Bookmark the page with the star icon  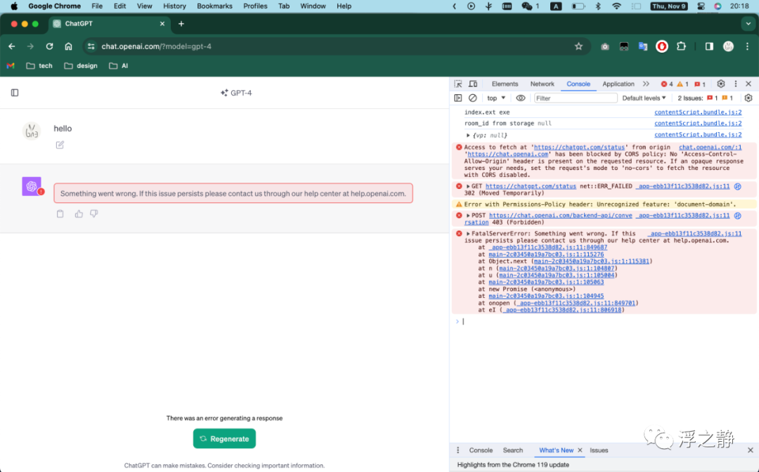(x=578, y=46)
